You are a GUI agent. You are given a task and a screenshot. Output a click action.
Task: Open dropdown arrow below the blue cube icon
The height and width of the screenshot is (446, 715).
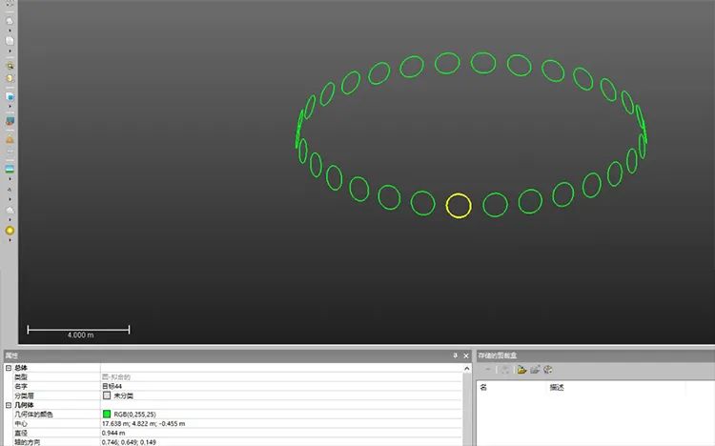[10, 107]
